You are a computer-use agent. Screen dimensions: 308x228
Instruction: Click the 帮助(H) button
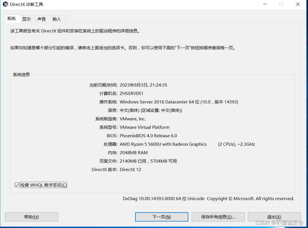coord(31,217)
